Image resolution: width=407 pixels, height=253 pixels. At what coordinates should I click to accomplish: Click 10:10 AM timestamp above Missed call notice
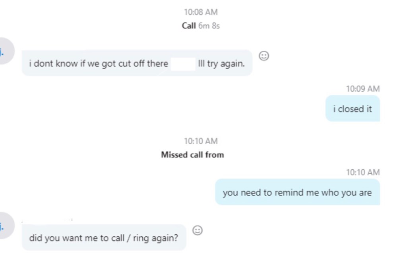point(201,141)
